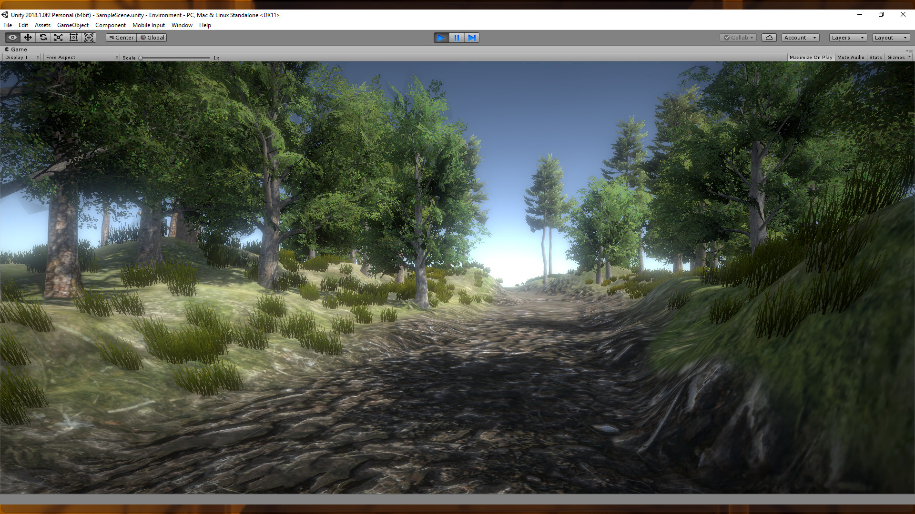This screenshot has width=915, height=514.
Task: Toggle the Global handle rotation
Action: pos(152,38)
